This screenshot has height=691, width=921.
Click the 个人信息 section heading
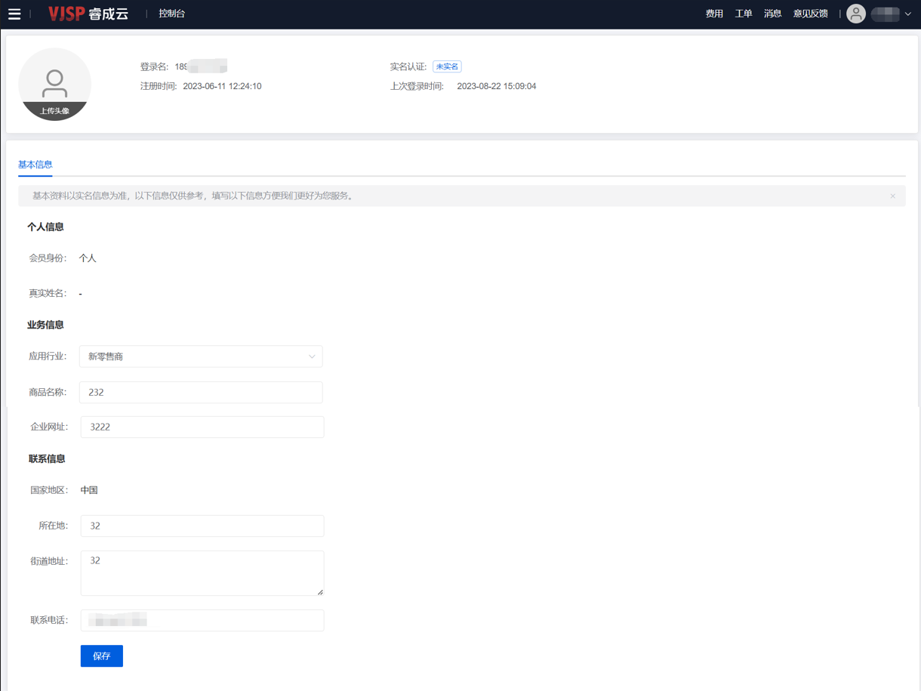tap(45, 227)
